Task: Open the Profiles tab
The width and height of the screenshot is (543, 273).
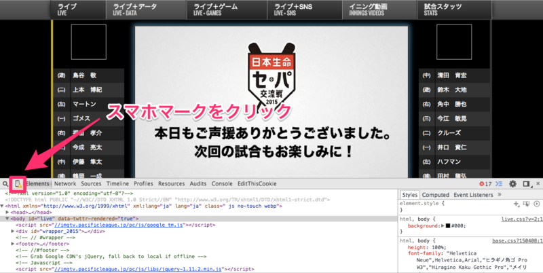Action: tap(143, 183)
